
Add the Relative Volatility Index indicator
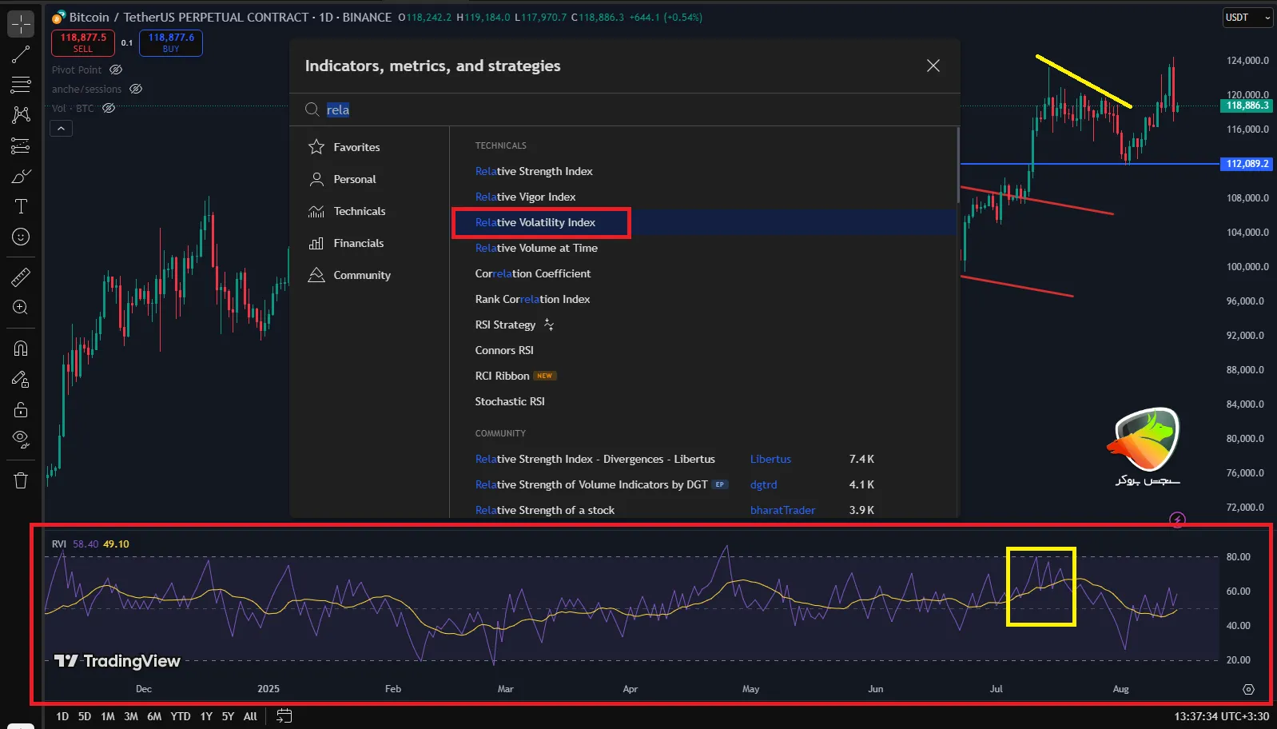pos(535,222)
